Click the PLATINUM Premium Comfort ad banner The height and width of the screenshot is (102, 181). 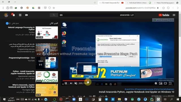(x=118, y=73)
